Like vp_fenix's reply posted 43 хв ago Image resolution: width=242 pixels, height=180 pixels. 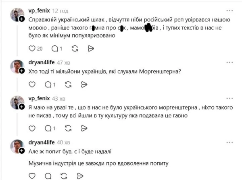[33, 129]
